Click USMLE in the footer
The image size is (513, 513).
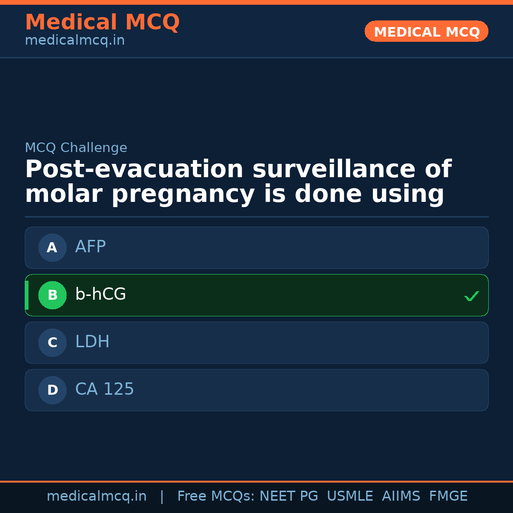coord(350,496)
